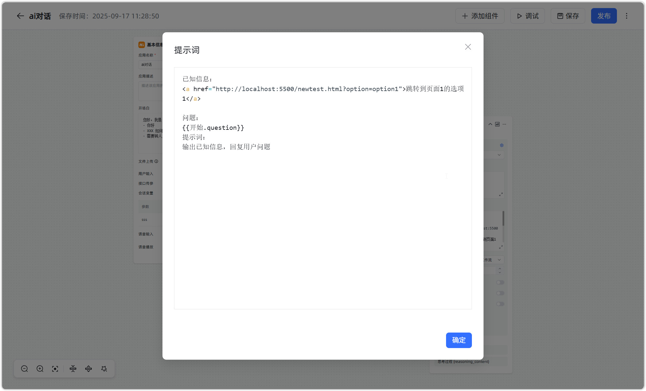Close the 提示词 dialog with X
Viewport: 646px width, 391px height.
click(x=468, y=47)
